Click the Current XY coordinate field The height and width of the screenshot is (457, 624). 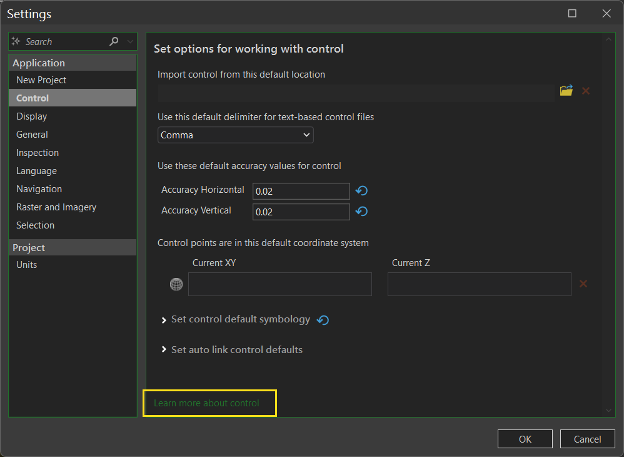(x=280, y=284)
